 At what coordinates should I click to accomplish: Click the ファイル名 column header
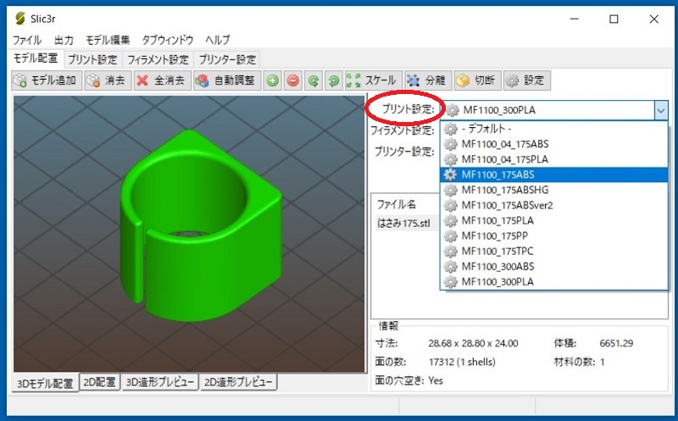pos(397,204)
